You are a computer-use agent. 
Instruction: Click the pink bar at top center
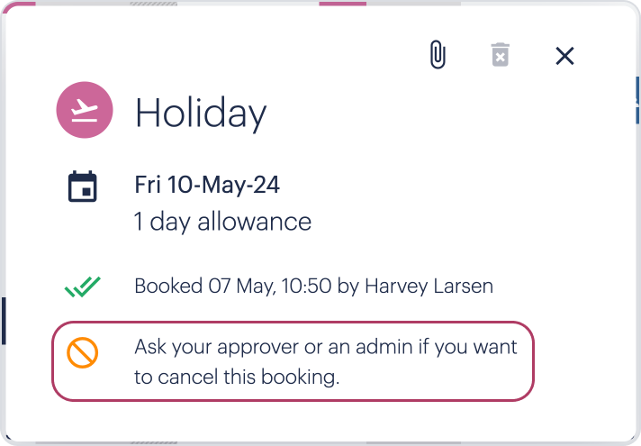[343, 4]
